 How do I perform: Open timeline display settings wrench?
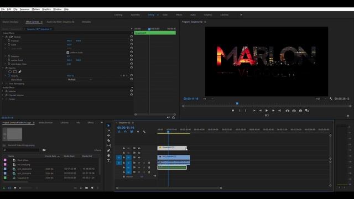point(144,132)
